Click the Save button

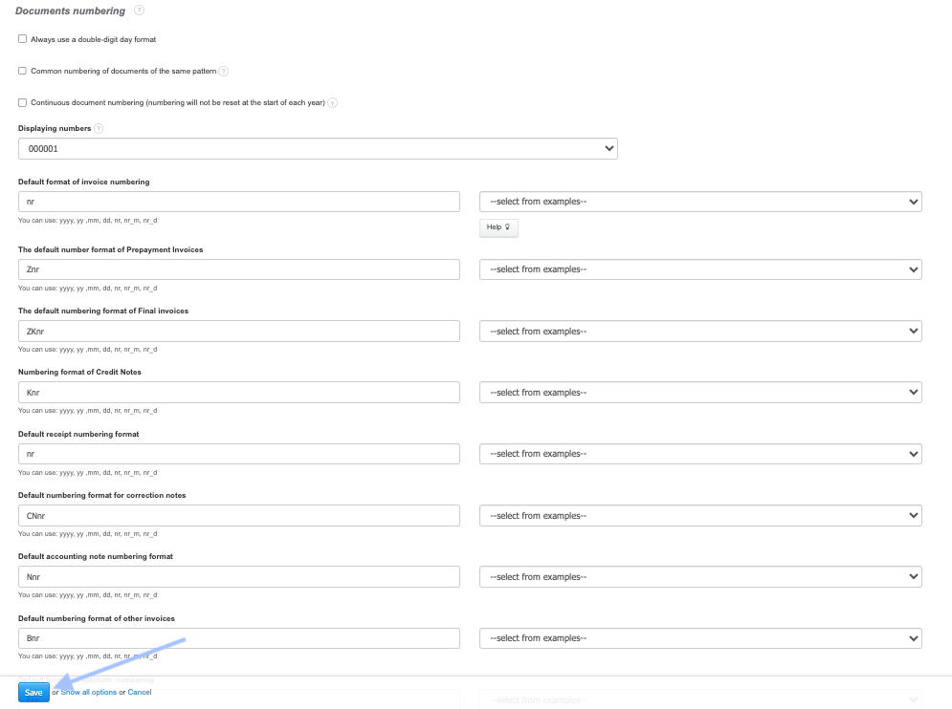point(33,692)
